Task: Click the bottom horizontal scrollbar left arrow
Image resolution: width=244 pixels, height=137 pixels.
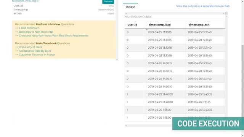Action: click(126, 126)
